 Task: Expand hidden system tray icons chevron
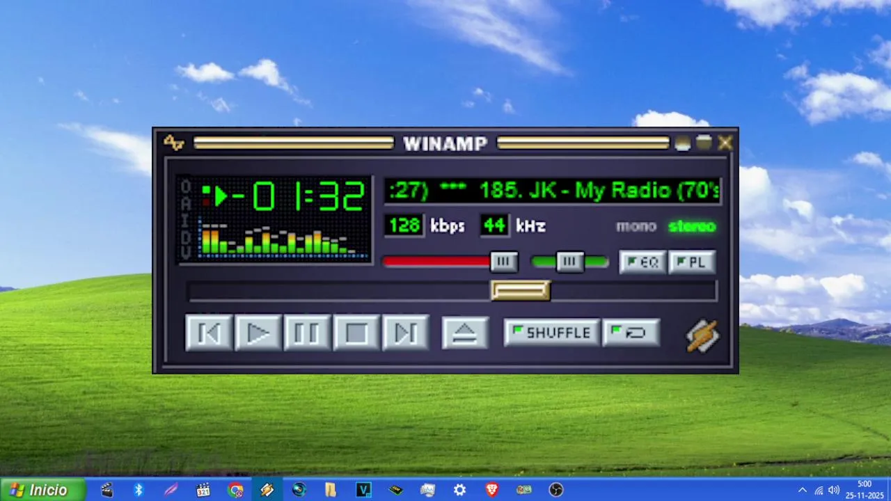tap(803, 490)
